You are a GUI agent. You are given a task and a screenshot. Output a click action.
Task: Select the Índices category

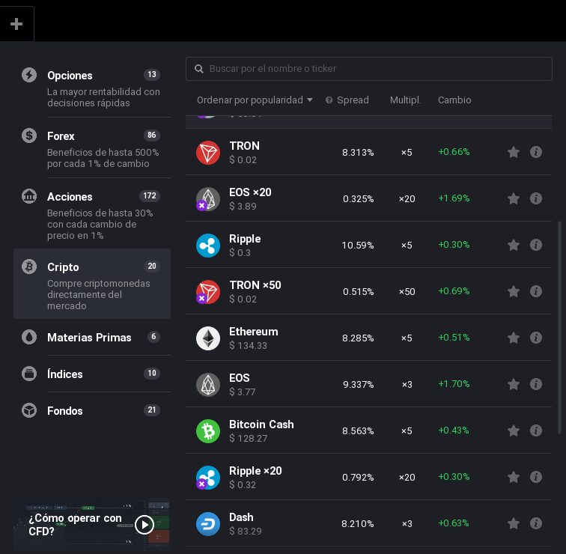tap(92, 374)
